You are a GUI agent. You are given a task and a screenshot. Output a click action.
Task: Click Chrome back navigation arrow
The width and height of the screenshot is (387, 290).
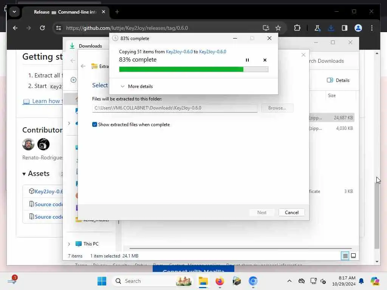[15, 28]
